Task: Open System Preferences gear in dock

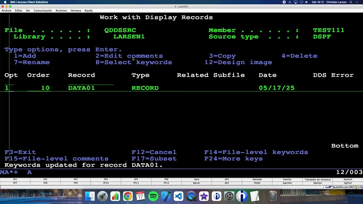Action: coord(229,196)
